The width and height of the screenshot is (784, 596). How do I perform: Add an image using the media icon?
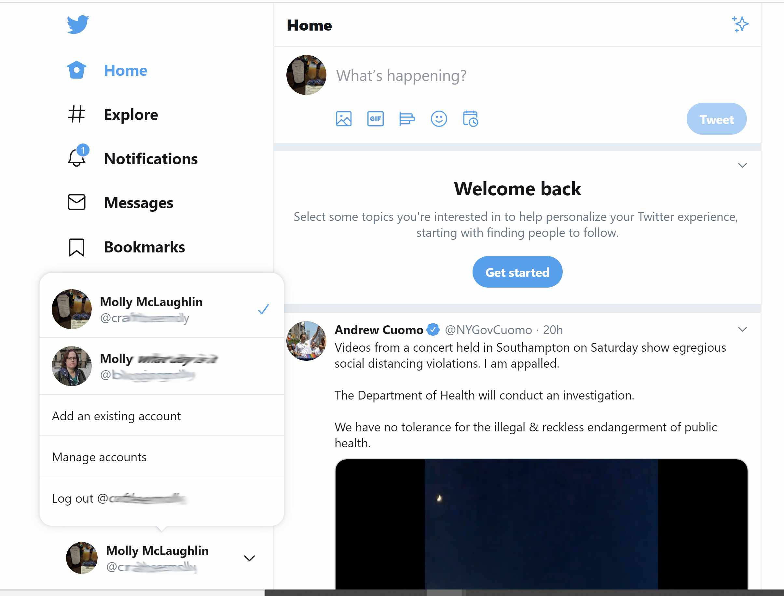[344, 119]
